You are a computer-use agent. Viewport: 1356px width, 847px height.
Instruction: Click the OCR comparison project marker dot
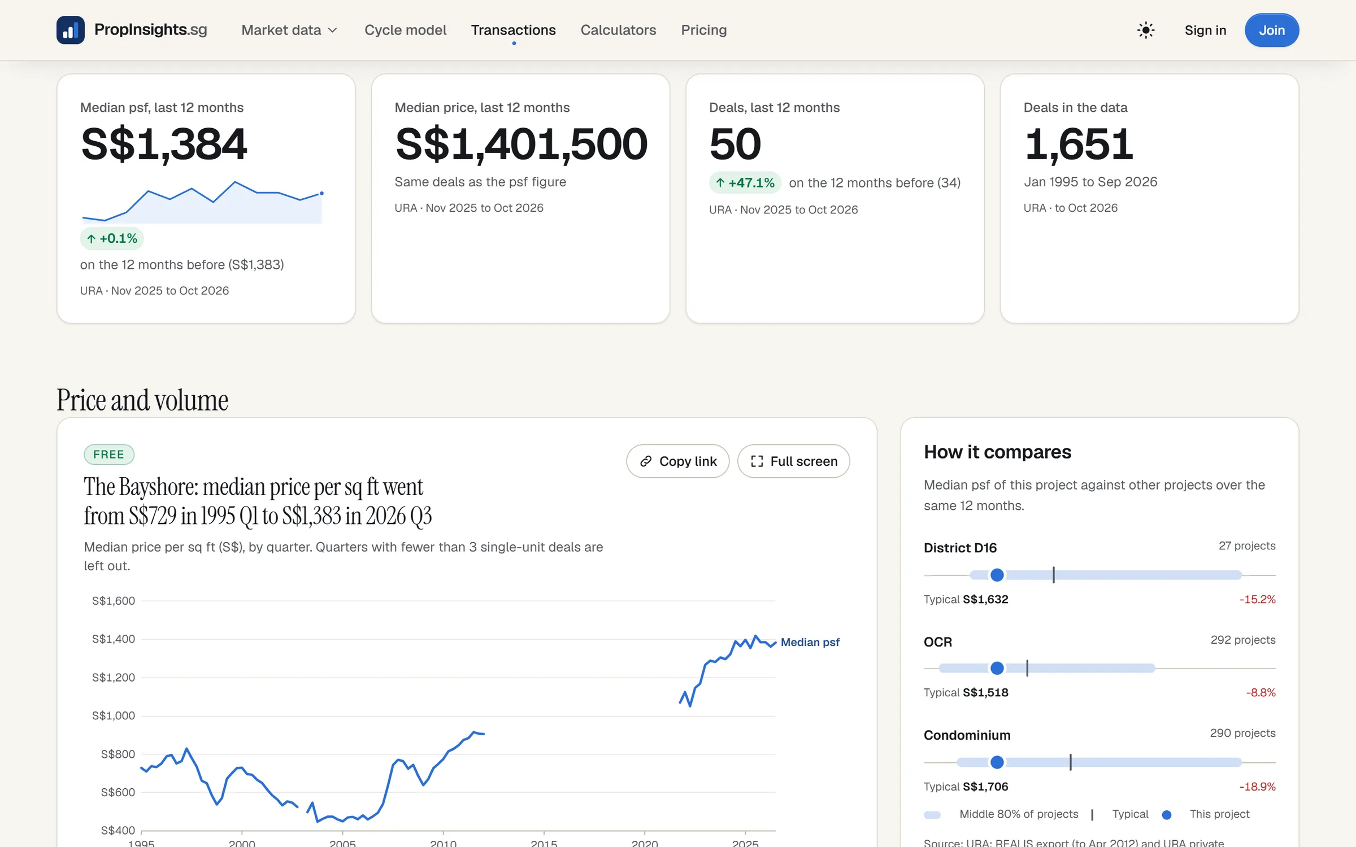pyautogui.click(x=997, y=669)
